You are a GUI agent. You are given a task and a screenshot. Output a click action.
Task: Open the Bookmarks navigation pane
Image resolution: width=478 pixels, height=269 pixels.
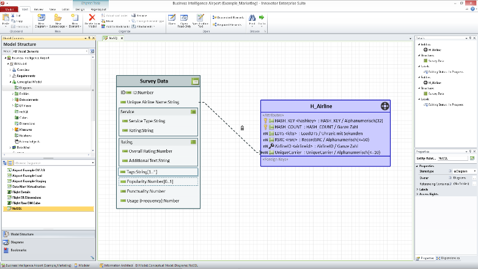click(x=17, y=250)
